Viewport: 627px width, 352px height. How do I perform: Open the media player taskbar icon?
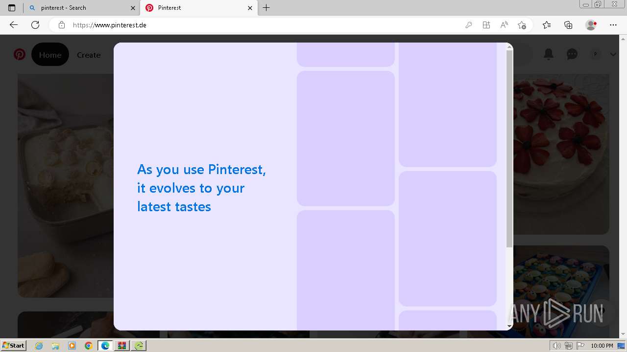click(x=72, y=346)
